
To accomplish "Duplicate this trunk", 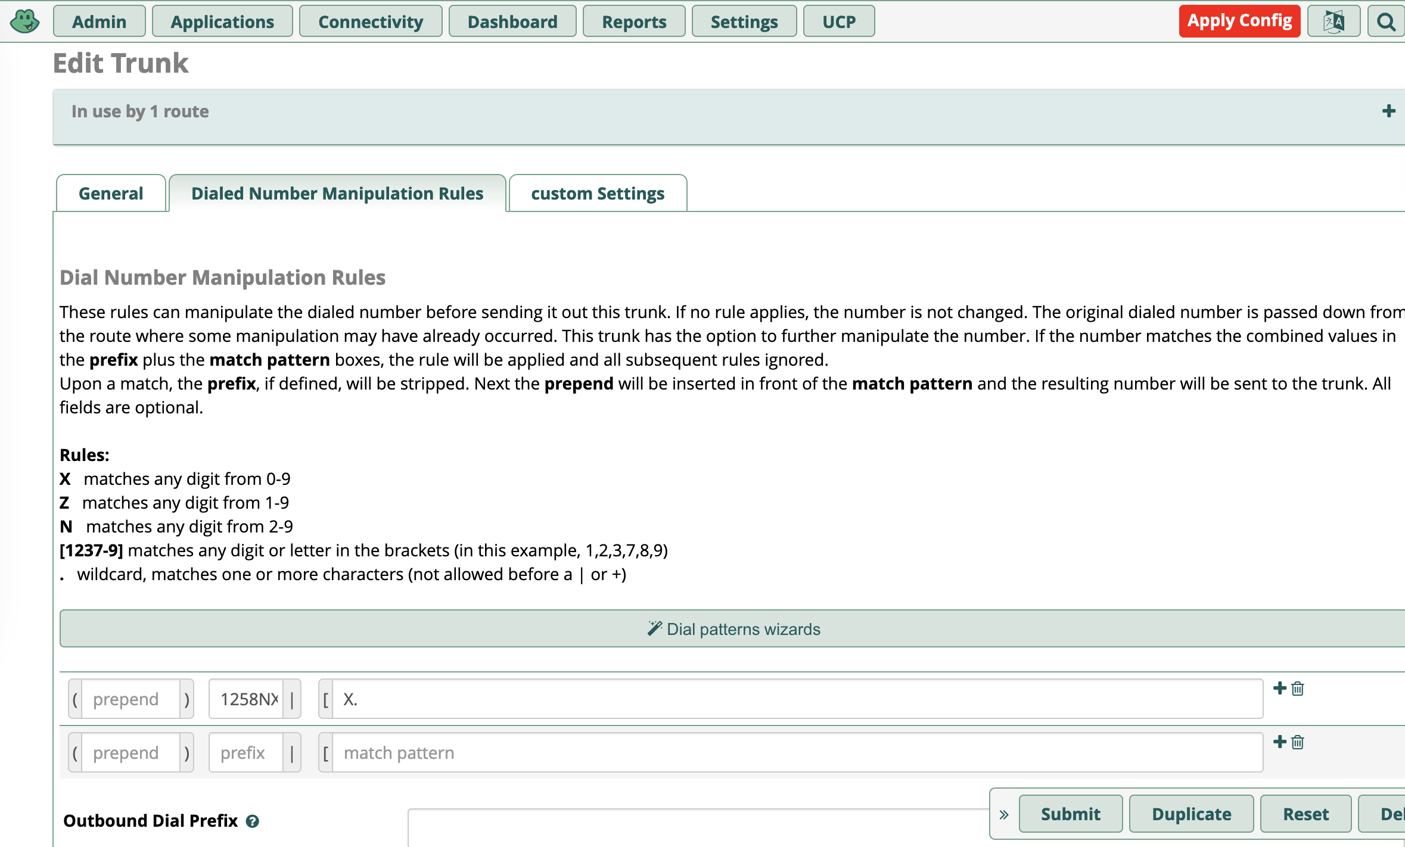I will coord(1190,814).
